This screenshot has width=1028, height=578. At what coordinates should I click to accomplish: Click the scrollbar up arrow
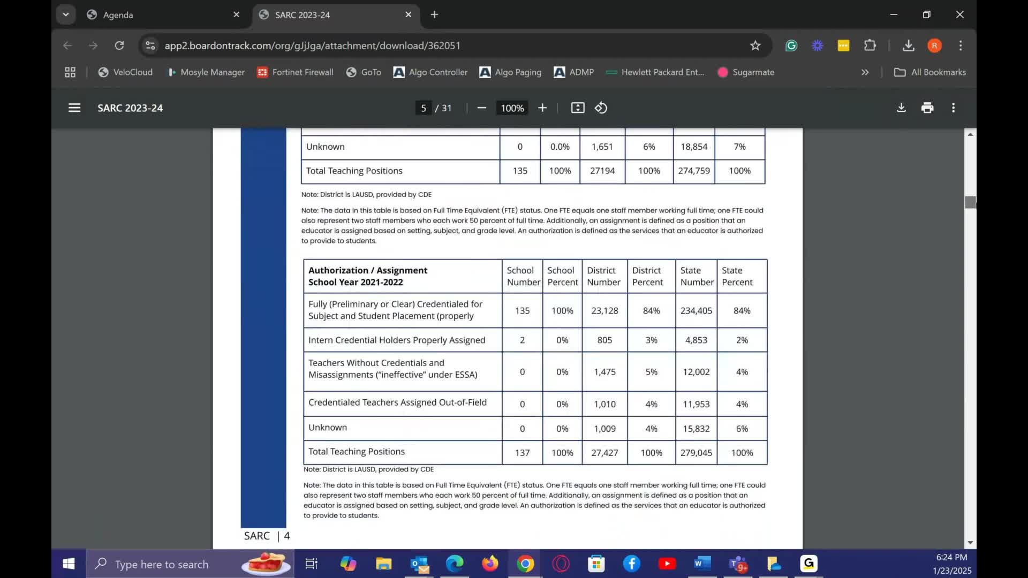pyautogui.click(x=970, y=134)
